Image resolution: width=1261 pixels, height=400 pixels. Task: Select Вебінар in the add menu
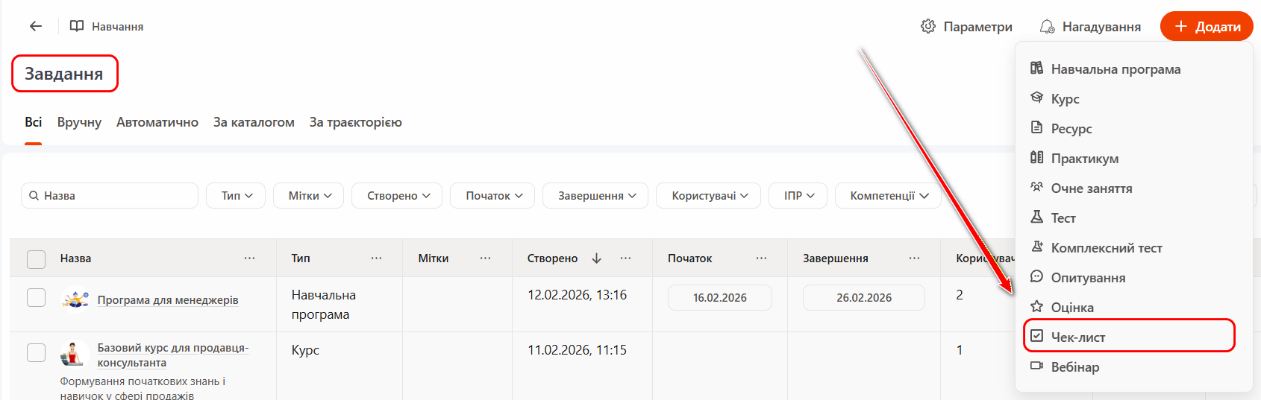[1074, 367]
